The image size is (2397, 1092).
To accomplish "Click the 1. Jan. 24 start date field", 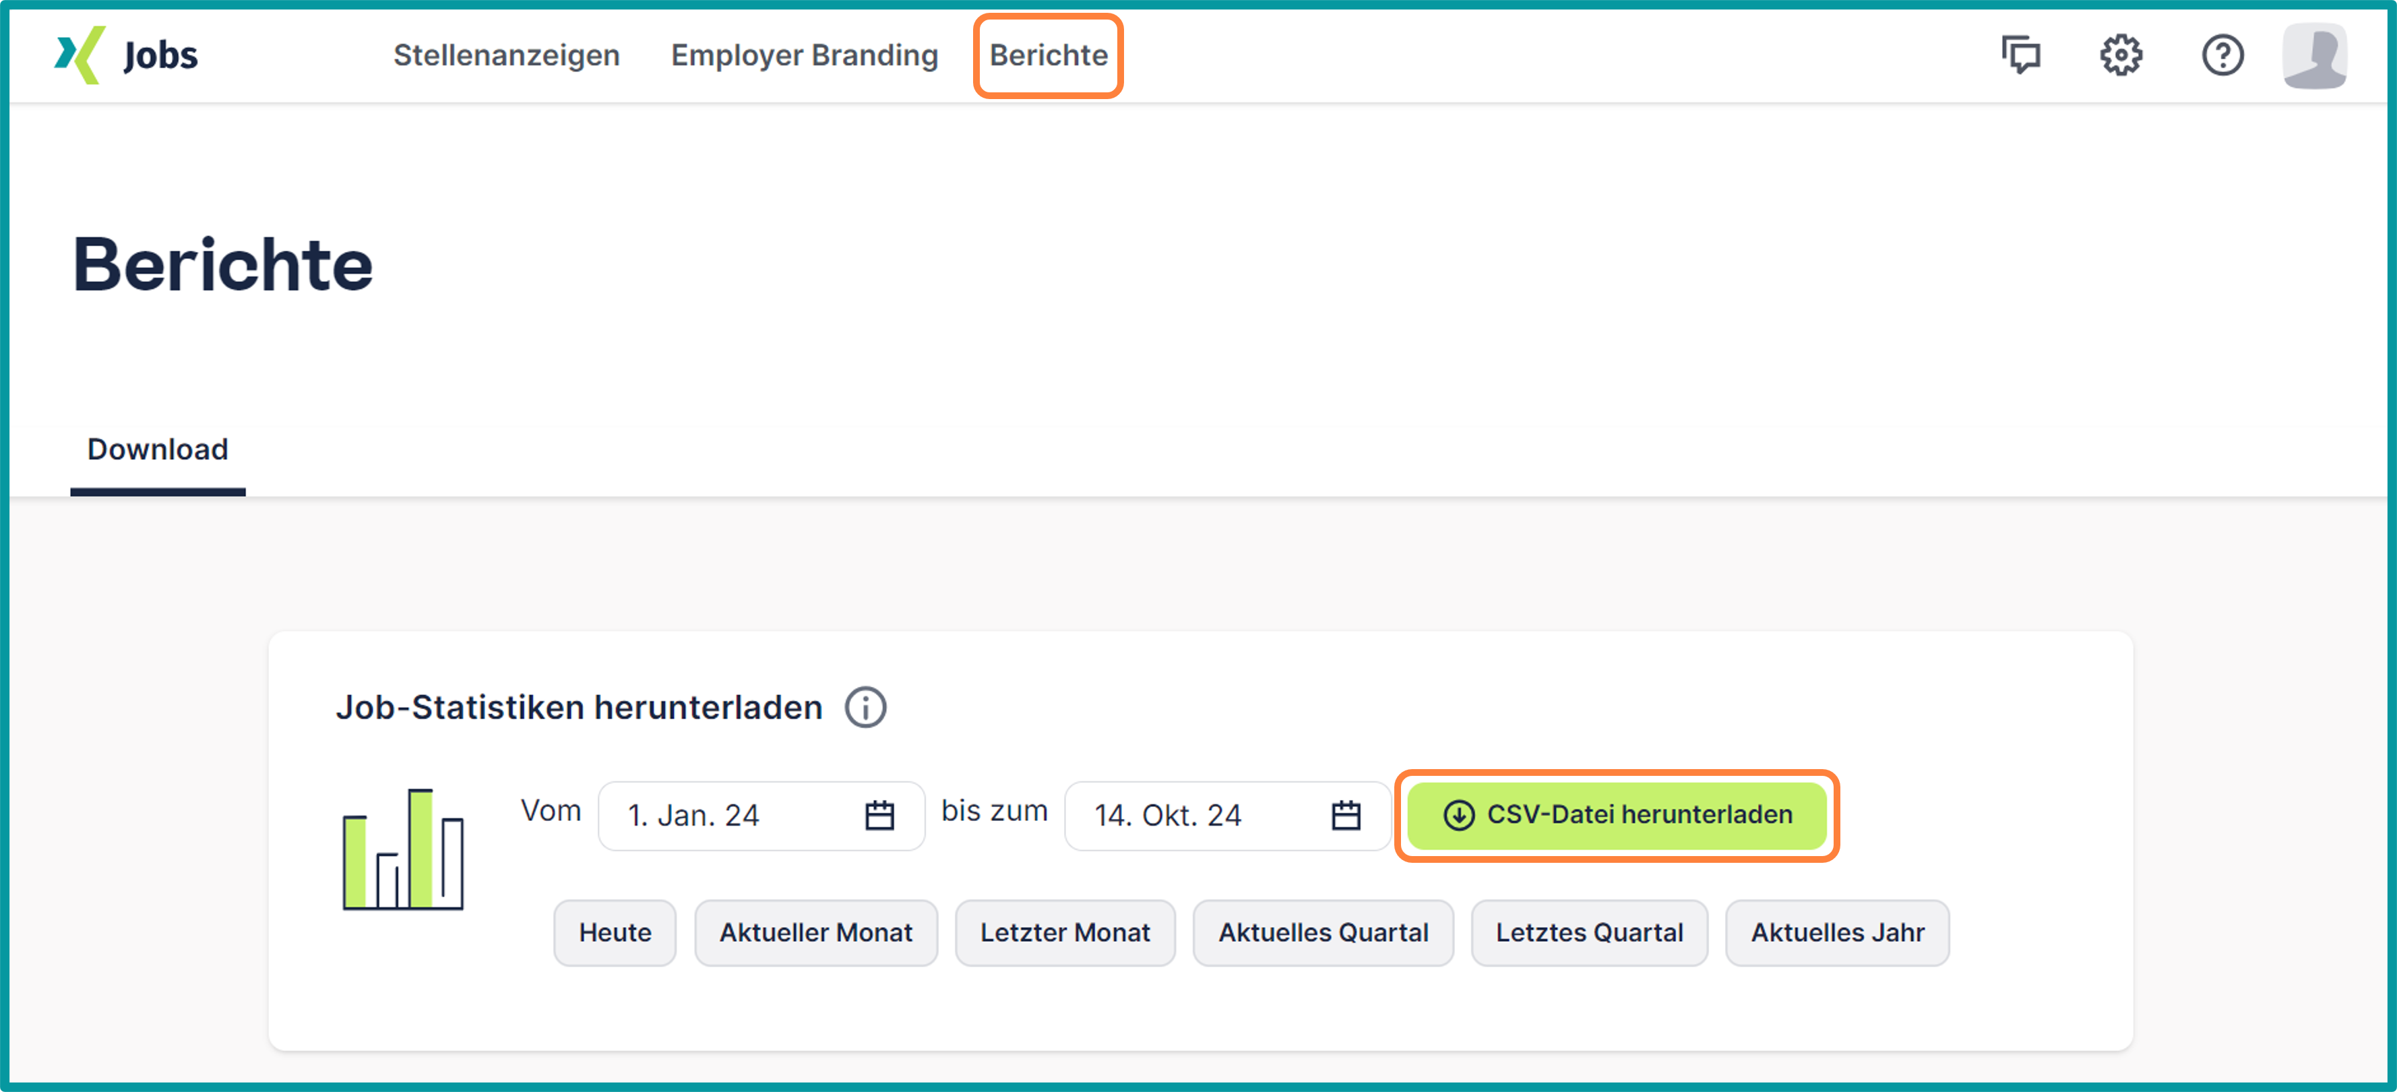I will (x=726, y=816).
